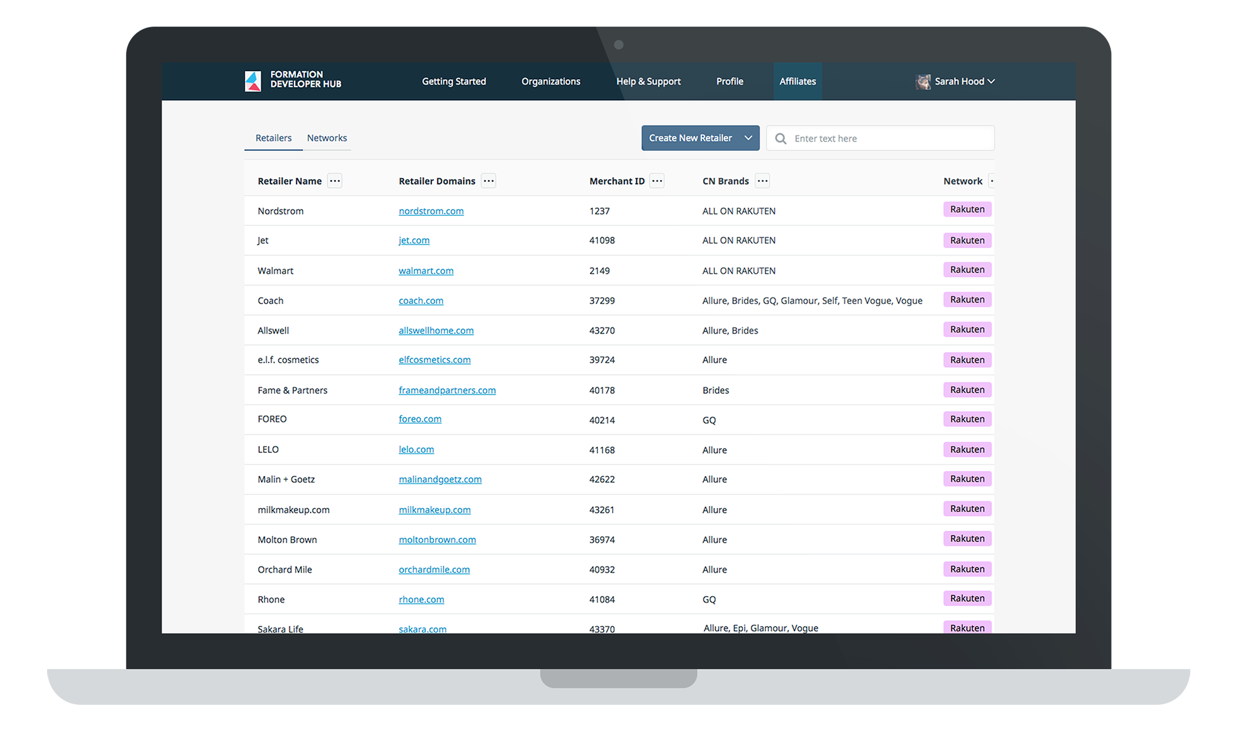
Task: Click the frameandpartners.com link
Action: (447, 390)
